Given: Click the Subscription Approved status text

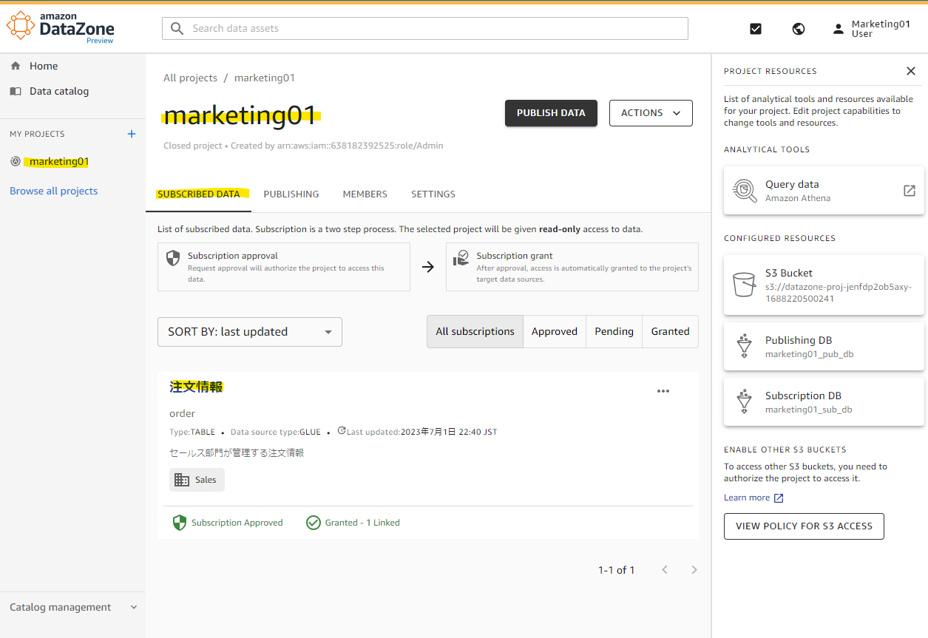Looking at the screenshot, I should pos(237,523).
